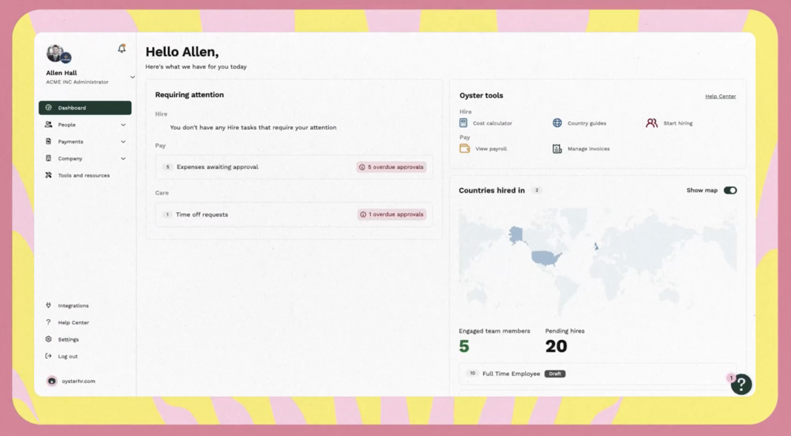
Task: Open the Start hiring link
Action: point(678,123)
